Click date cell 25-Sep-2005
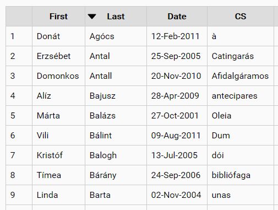Screen dimensions: 278x210 (177, 56)
